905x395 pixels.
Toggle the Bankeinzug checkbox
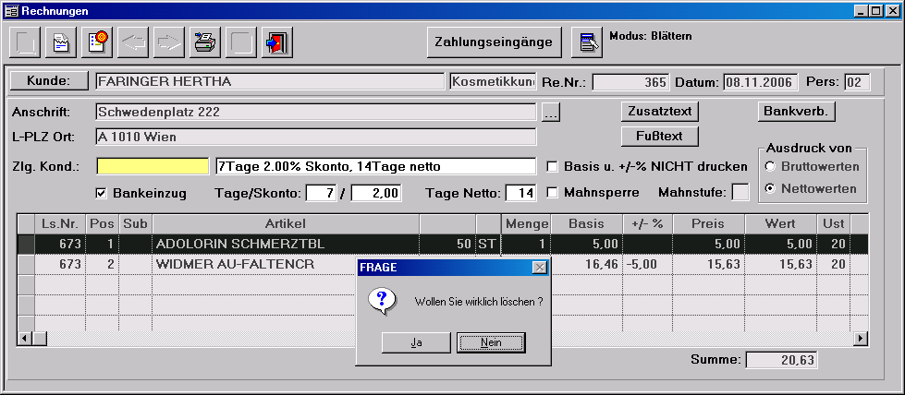click(101, 193)
